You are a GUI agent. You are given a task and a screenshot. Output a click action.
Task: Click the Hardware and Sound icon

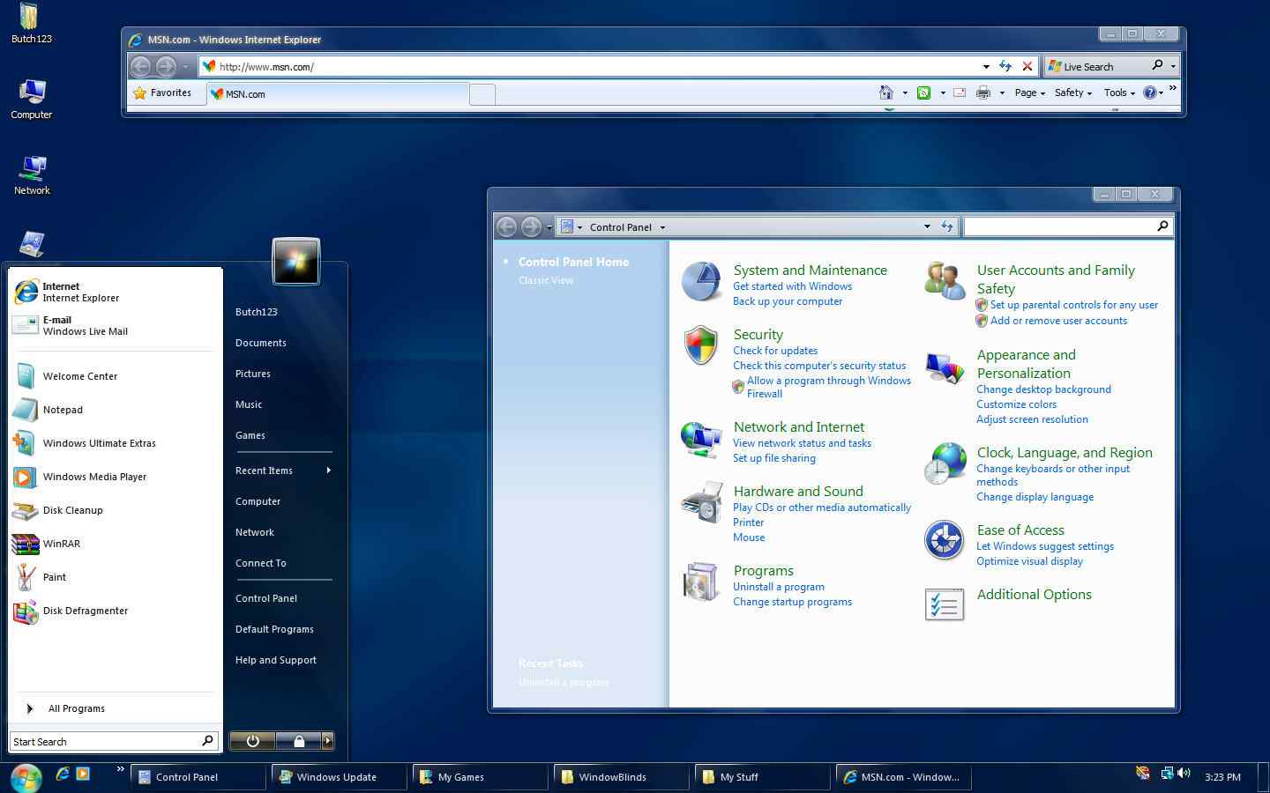click(x=702, y=503)
